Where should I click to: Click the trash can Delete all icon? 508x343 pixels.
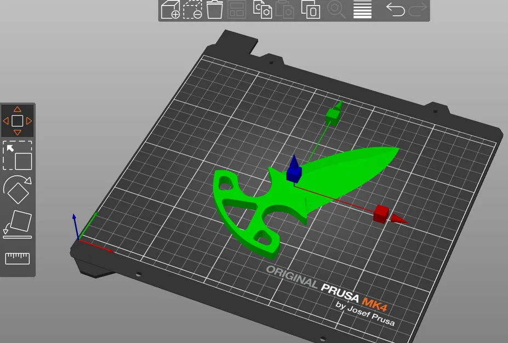(214, 9)
